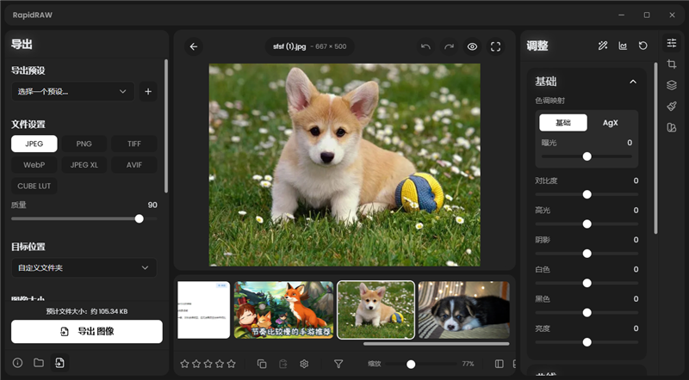Set rating to three stars
Image resolution: width=689 pixels, height=380 pixels.
208,364
